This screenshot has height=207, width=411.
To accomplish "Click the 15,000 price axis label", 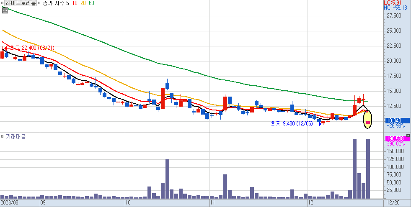I will click(394, 91).
